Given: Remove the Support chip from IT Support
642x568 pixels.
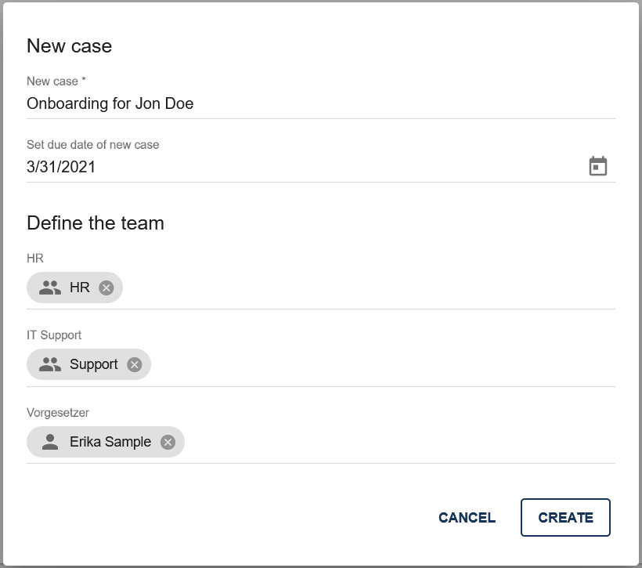Looking at the screenshot, I should click(133, 364).
